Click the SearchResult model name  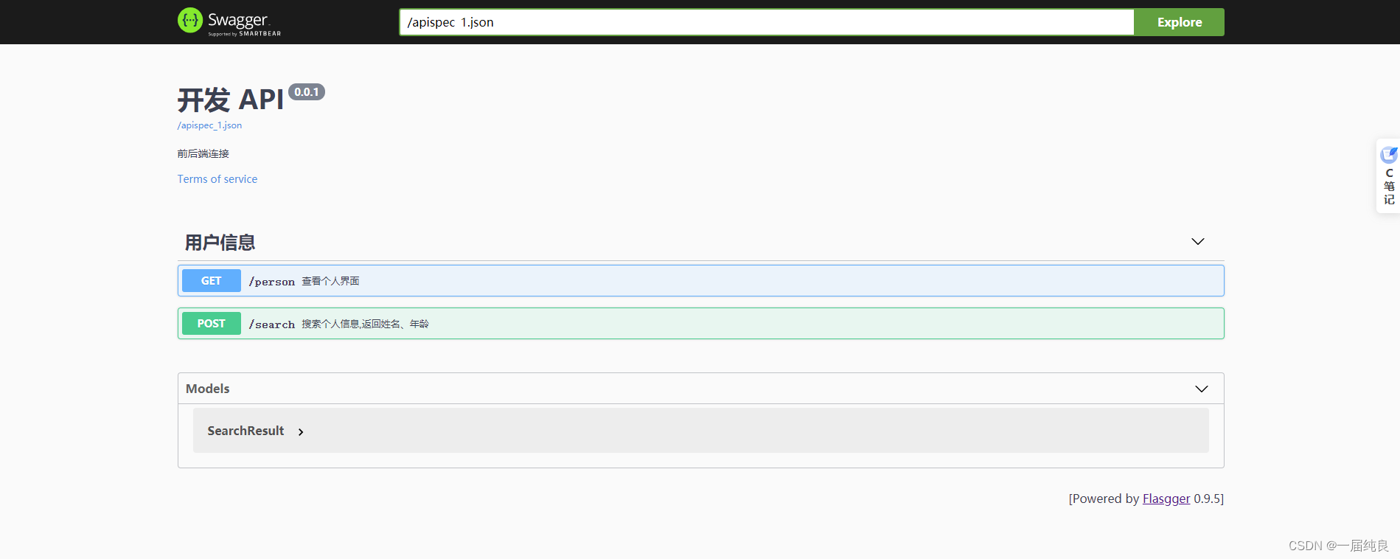point(245,431)
